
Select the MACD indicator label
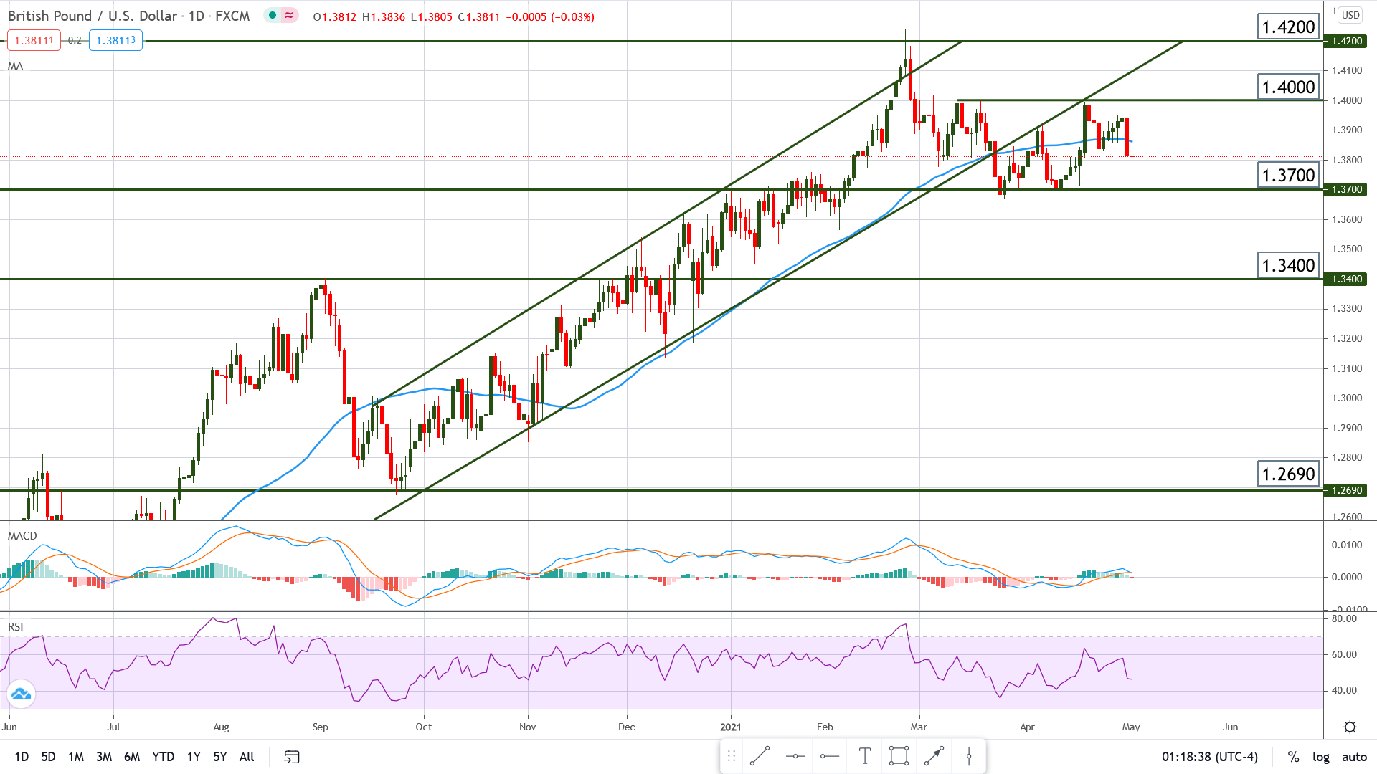(x=22, y=536)
